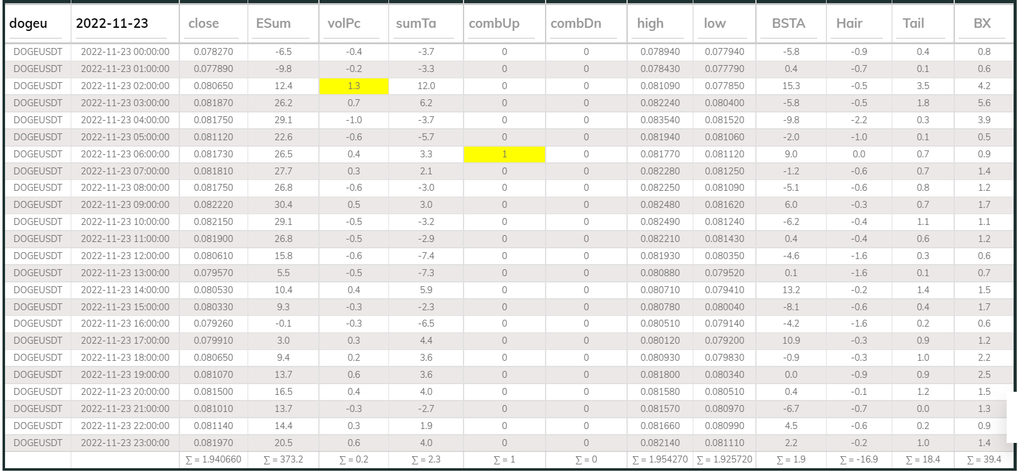This screenshot has width=1018, height=472.
Task: Focus the BX column filter field
Action: click(983, 24)
